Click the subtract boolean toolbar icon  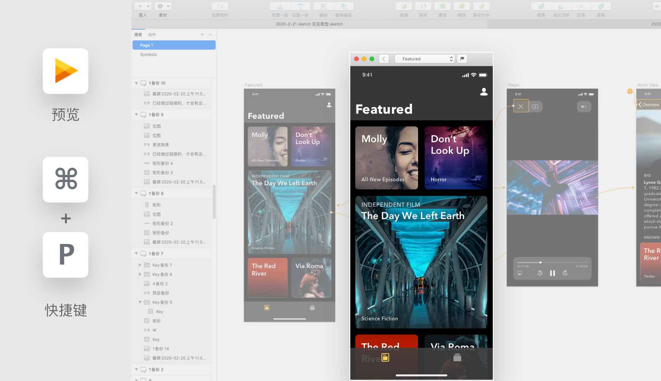pos(561,6)
